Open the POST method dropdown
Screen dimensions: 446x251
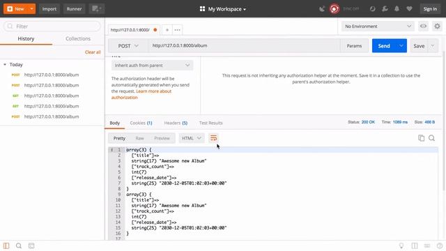point(128,46)
